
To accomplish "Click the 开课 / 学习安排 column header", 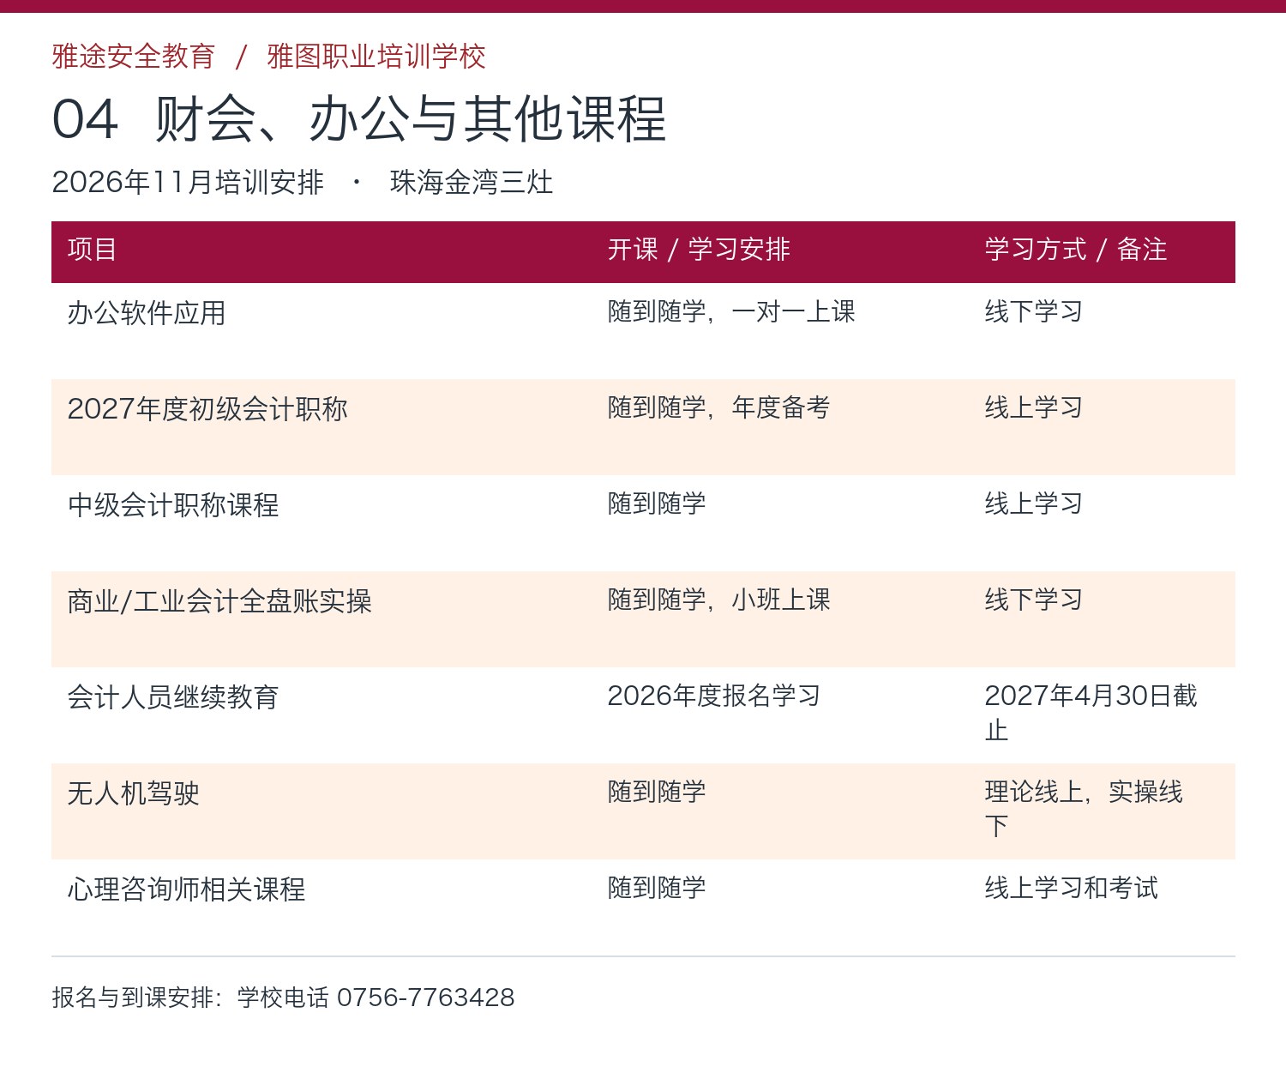I will point(699,250).
